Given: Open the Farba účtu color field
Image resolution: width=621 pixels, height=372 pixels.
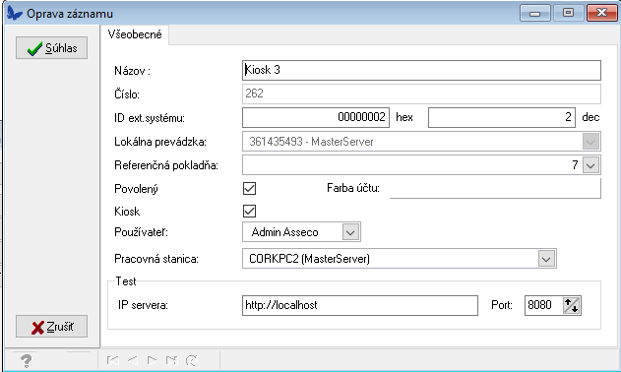Looking at the screenshot, I should (x=495, y=188).
